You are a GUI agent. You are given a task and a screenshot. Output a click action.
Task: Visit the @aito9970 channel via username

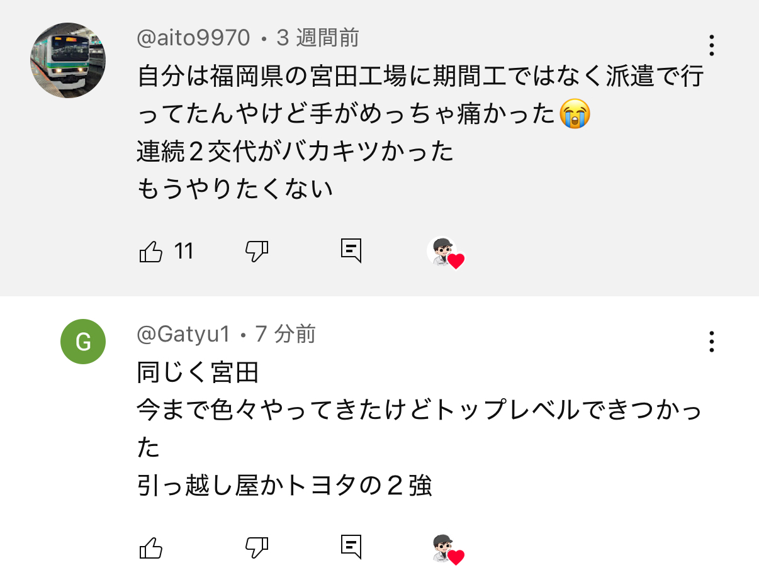194,38
